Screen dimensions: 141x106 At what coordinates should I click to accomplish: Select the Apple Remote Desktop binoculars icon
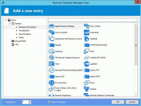tap(52, 26)
